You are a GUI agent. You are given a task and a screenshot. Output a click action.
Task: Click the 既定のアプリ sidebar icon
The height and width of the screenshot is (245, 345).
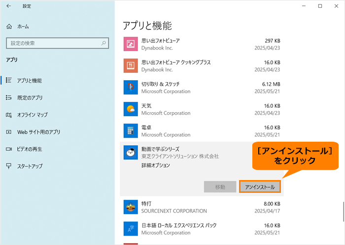(x=9, y=97)
